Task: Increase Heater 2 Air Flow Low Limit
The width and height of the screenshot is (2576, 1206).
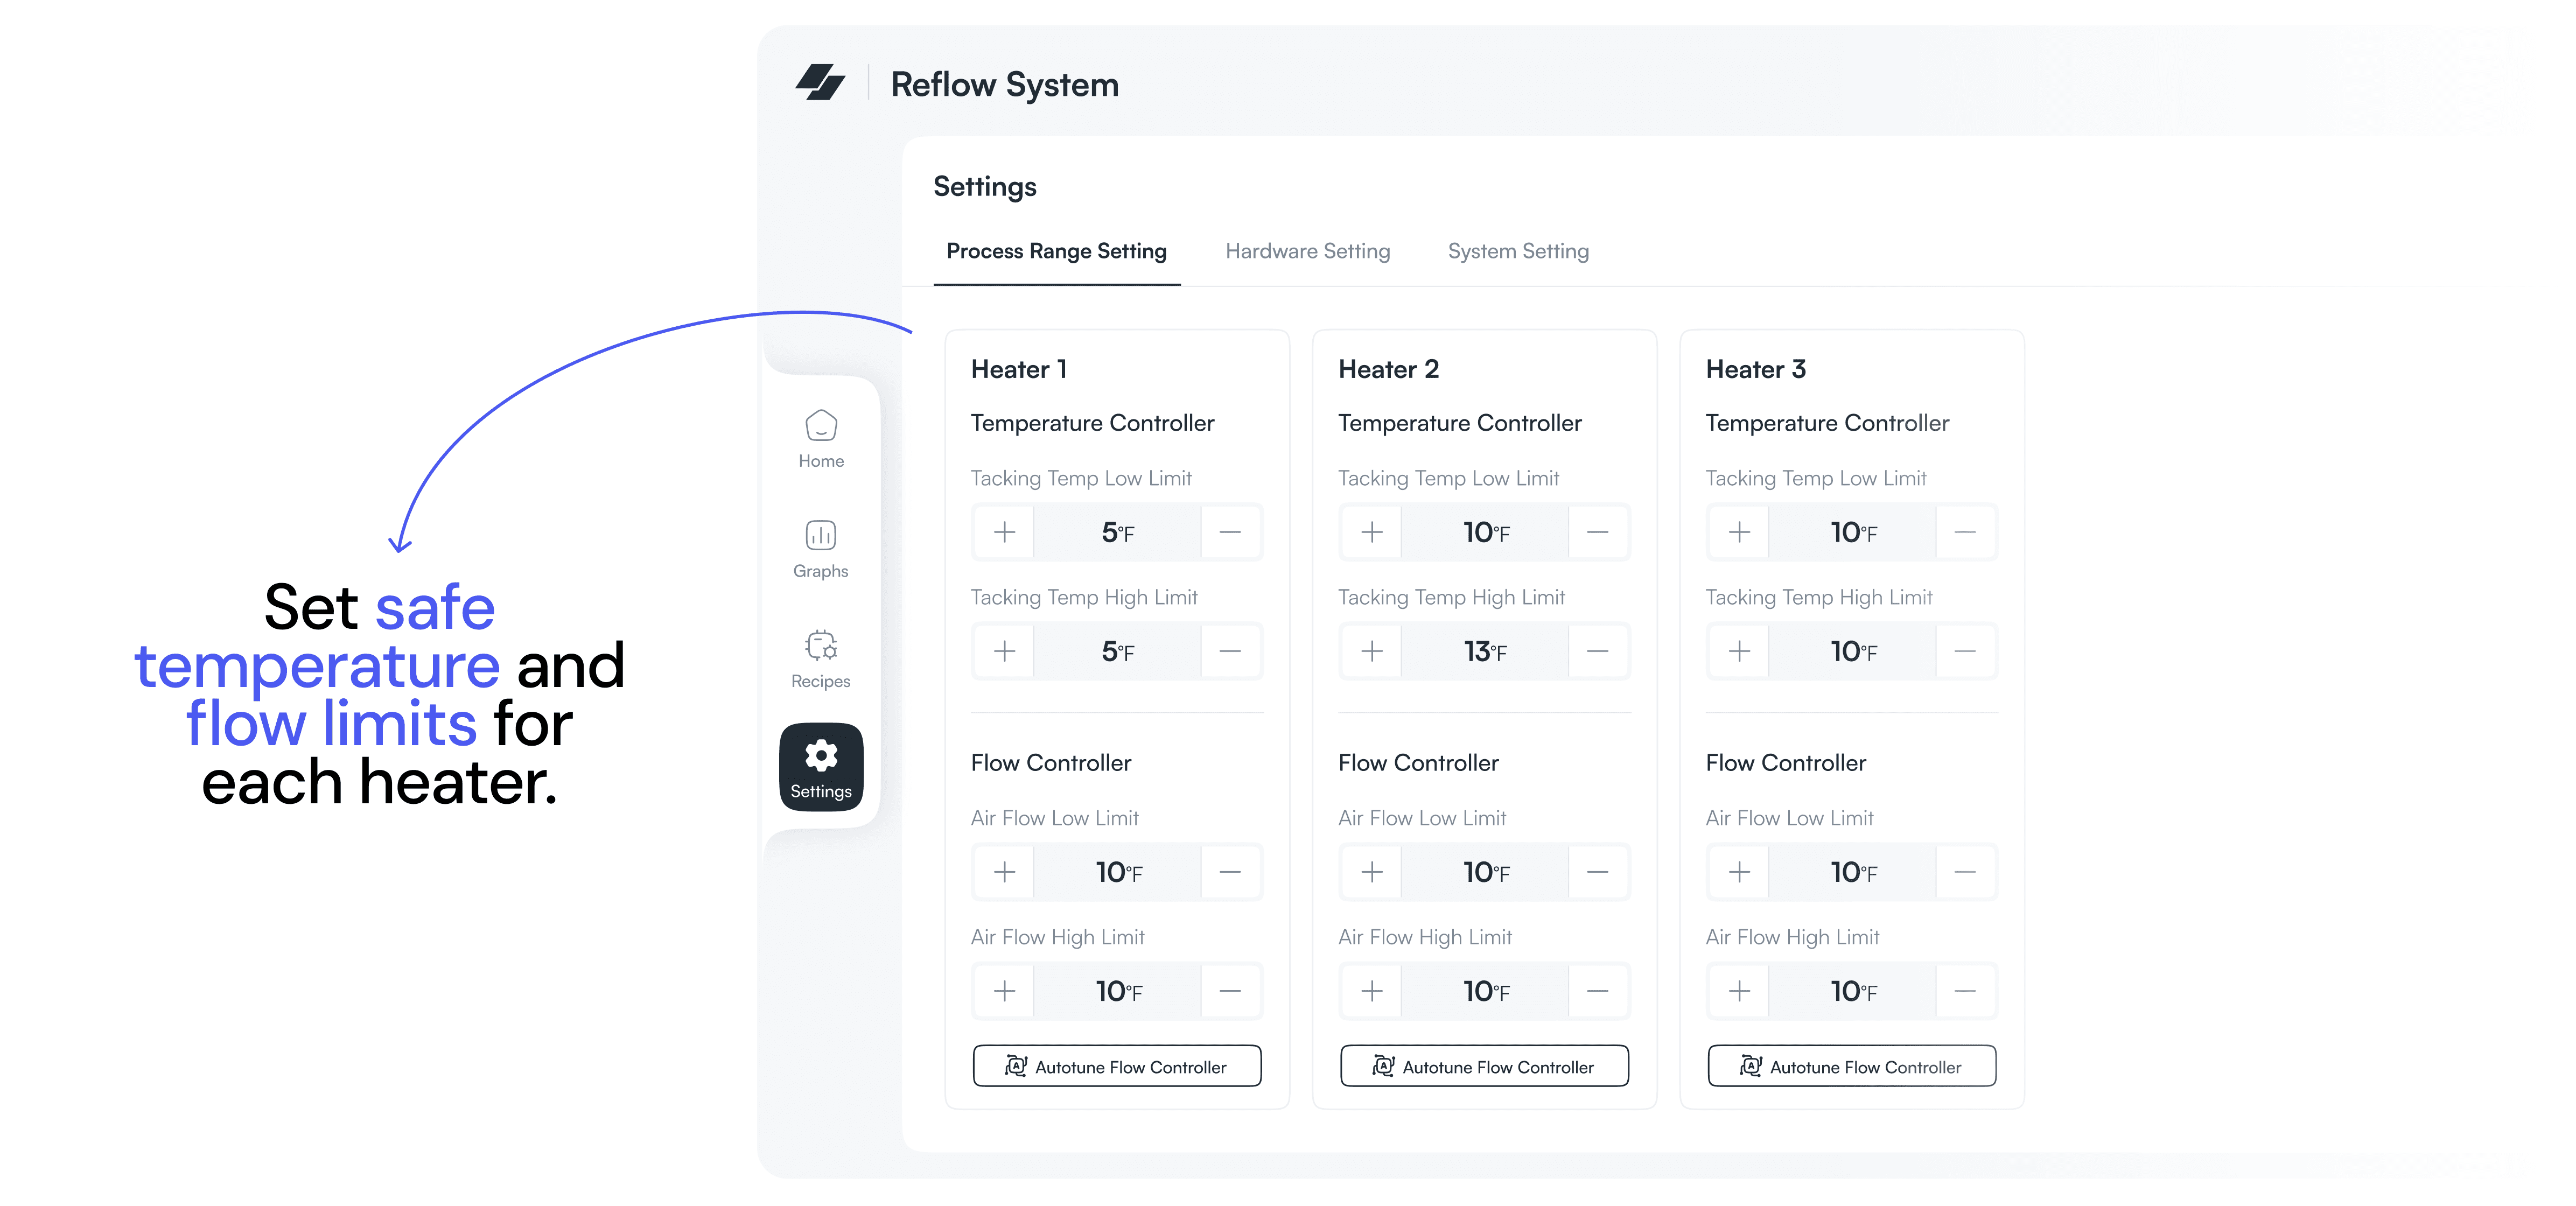Action: 1372,872
